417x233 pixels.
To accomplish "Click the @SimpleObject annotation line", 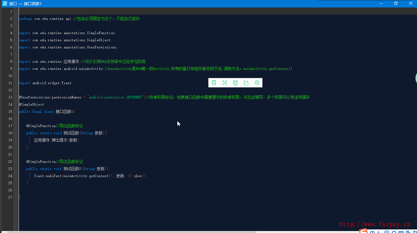I will point(32,104).
